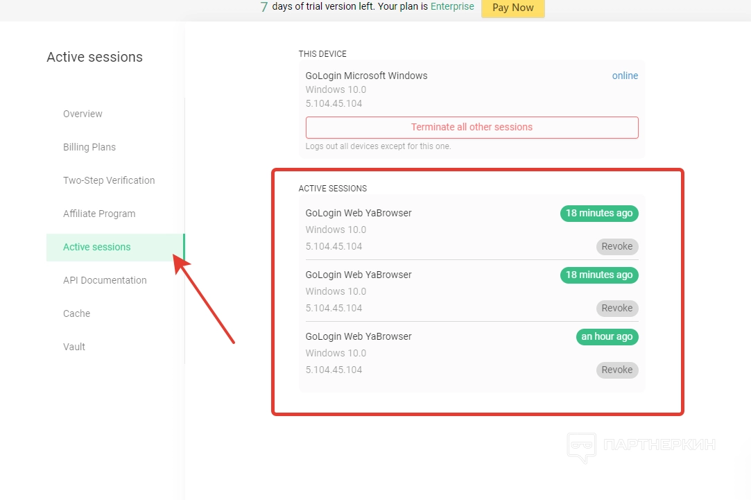Click GoLogin Web YaBrowser in hour-ago session
The image size is (751, 500).
[x=359, y=337]
